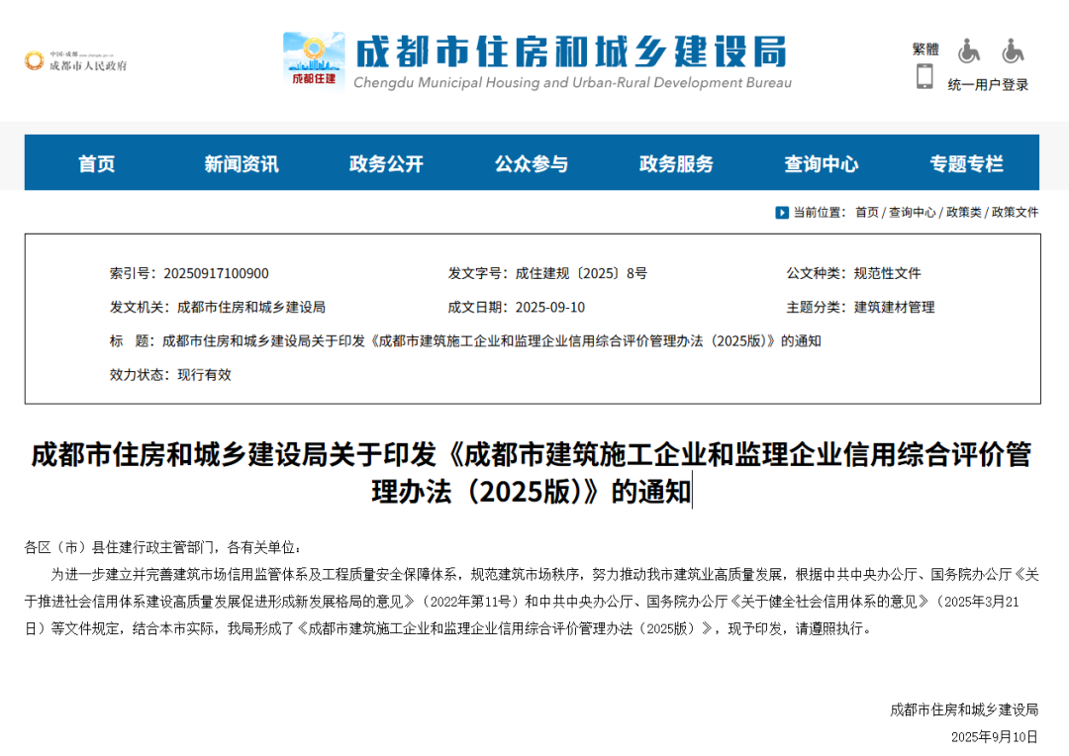1069x756 pixels.
Task: Click the 成都住建 bureau logo image
Action: pyautogui.click(x=314, y=61)
